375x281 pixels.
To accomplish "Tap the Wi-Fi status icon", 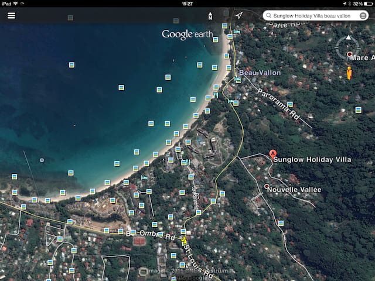I will [x=16, y=4].
